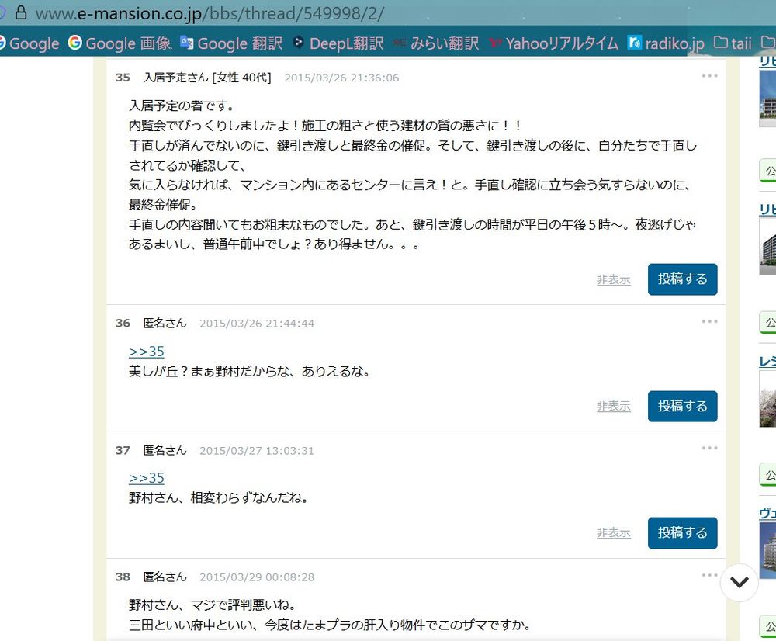Follow the >>35 reply link in post 37
776x641 pixels.
click(x=147, y=478)
